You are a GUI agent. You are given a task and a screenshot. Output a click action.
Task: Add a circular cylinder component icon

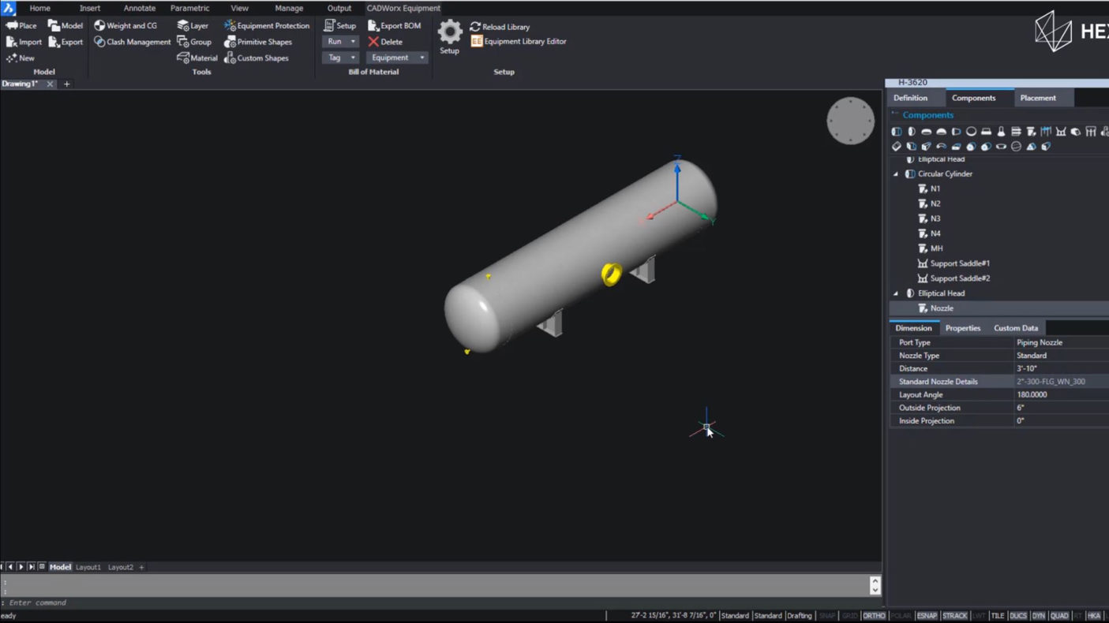pyautogui.click(x=897, y=132)
